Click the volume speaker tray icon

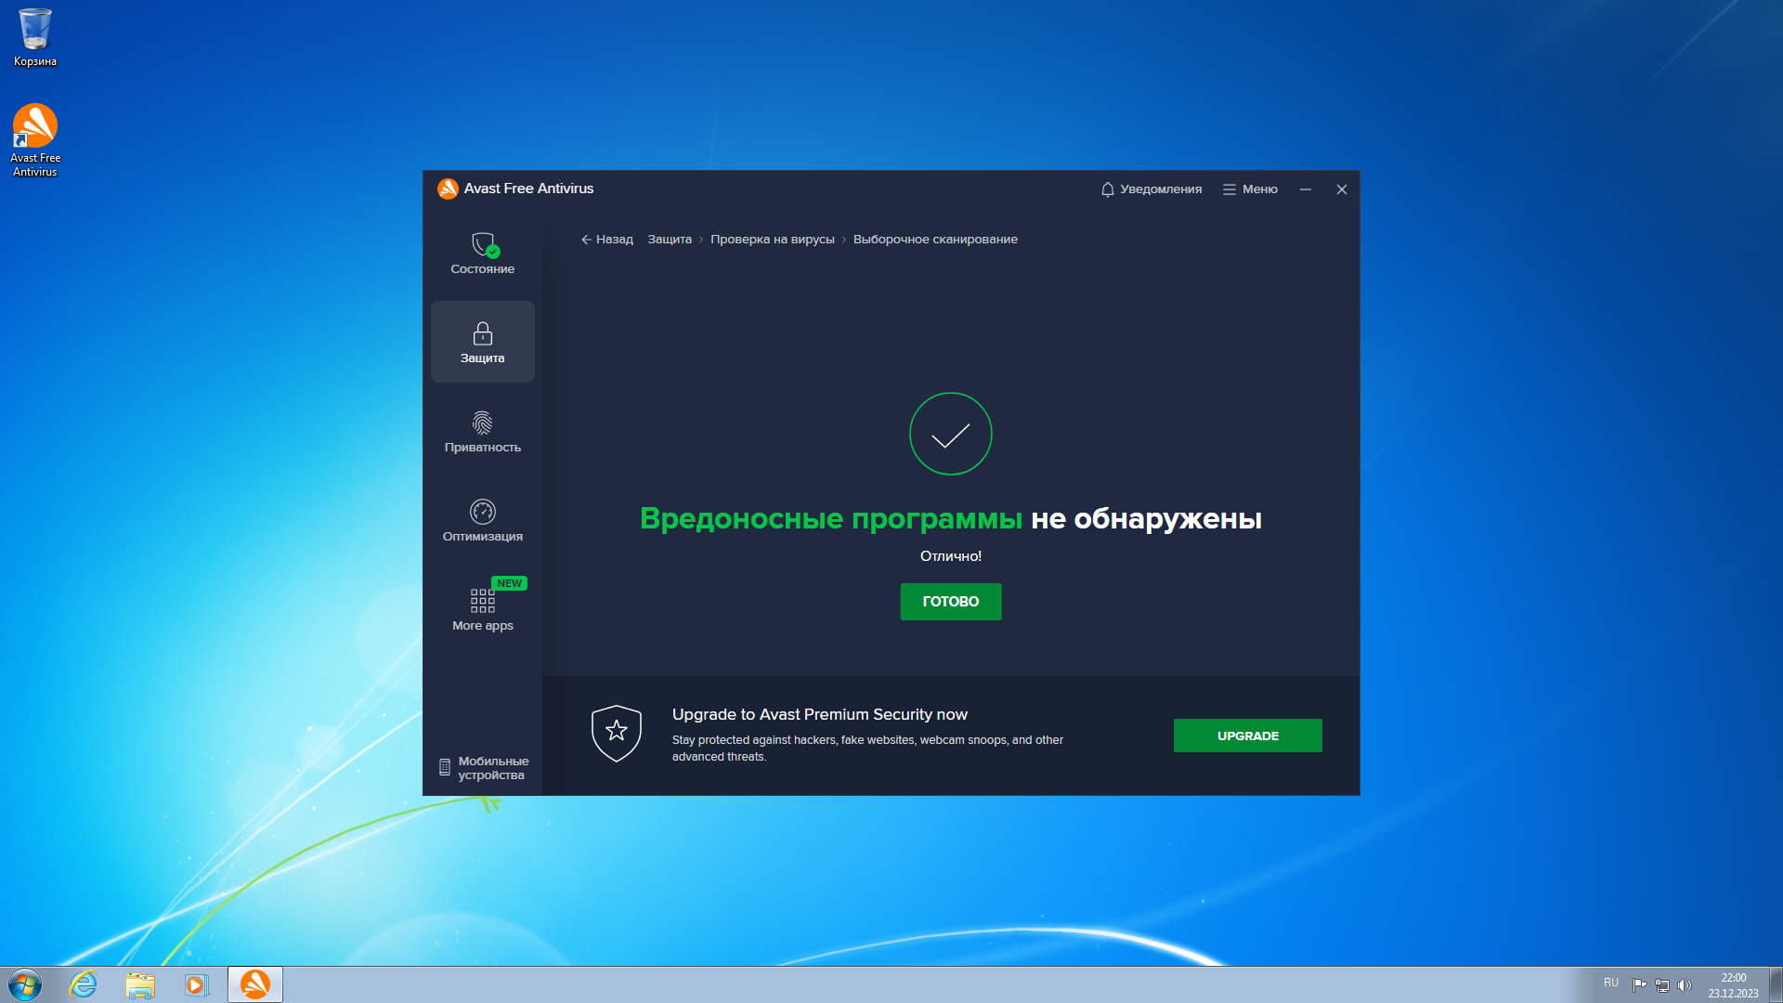pos(1685,985)
